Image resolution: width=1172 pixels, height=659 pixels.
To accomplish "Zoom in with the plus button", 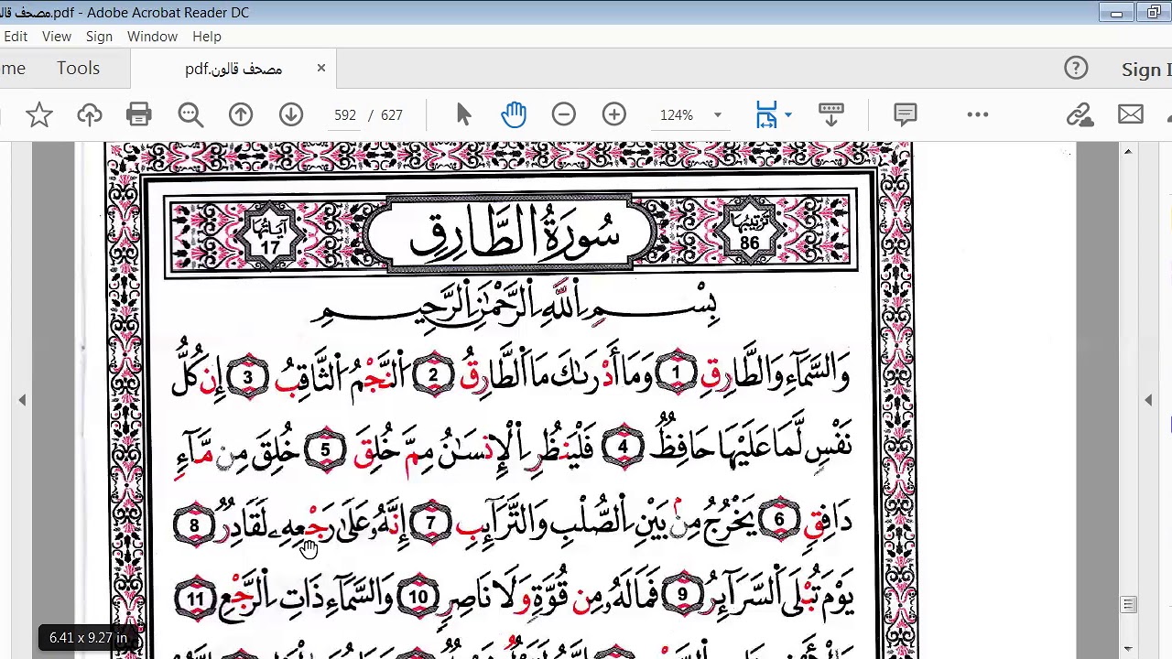I will coord(614,114).
